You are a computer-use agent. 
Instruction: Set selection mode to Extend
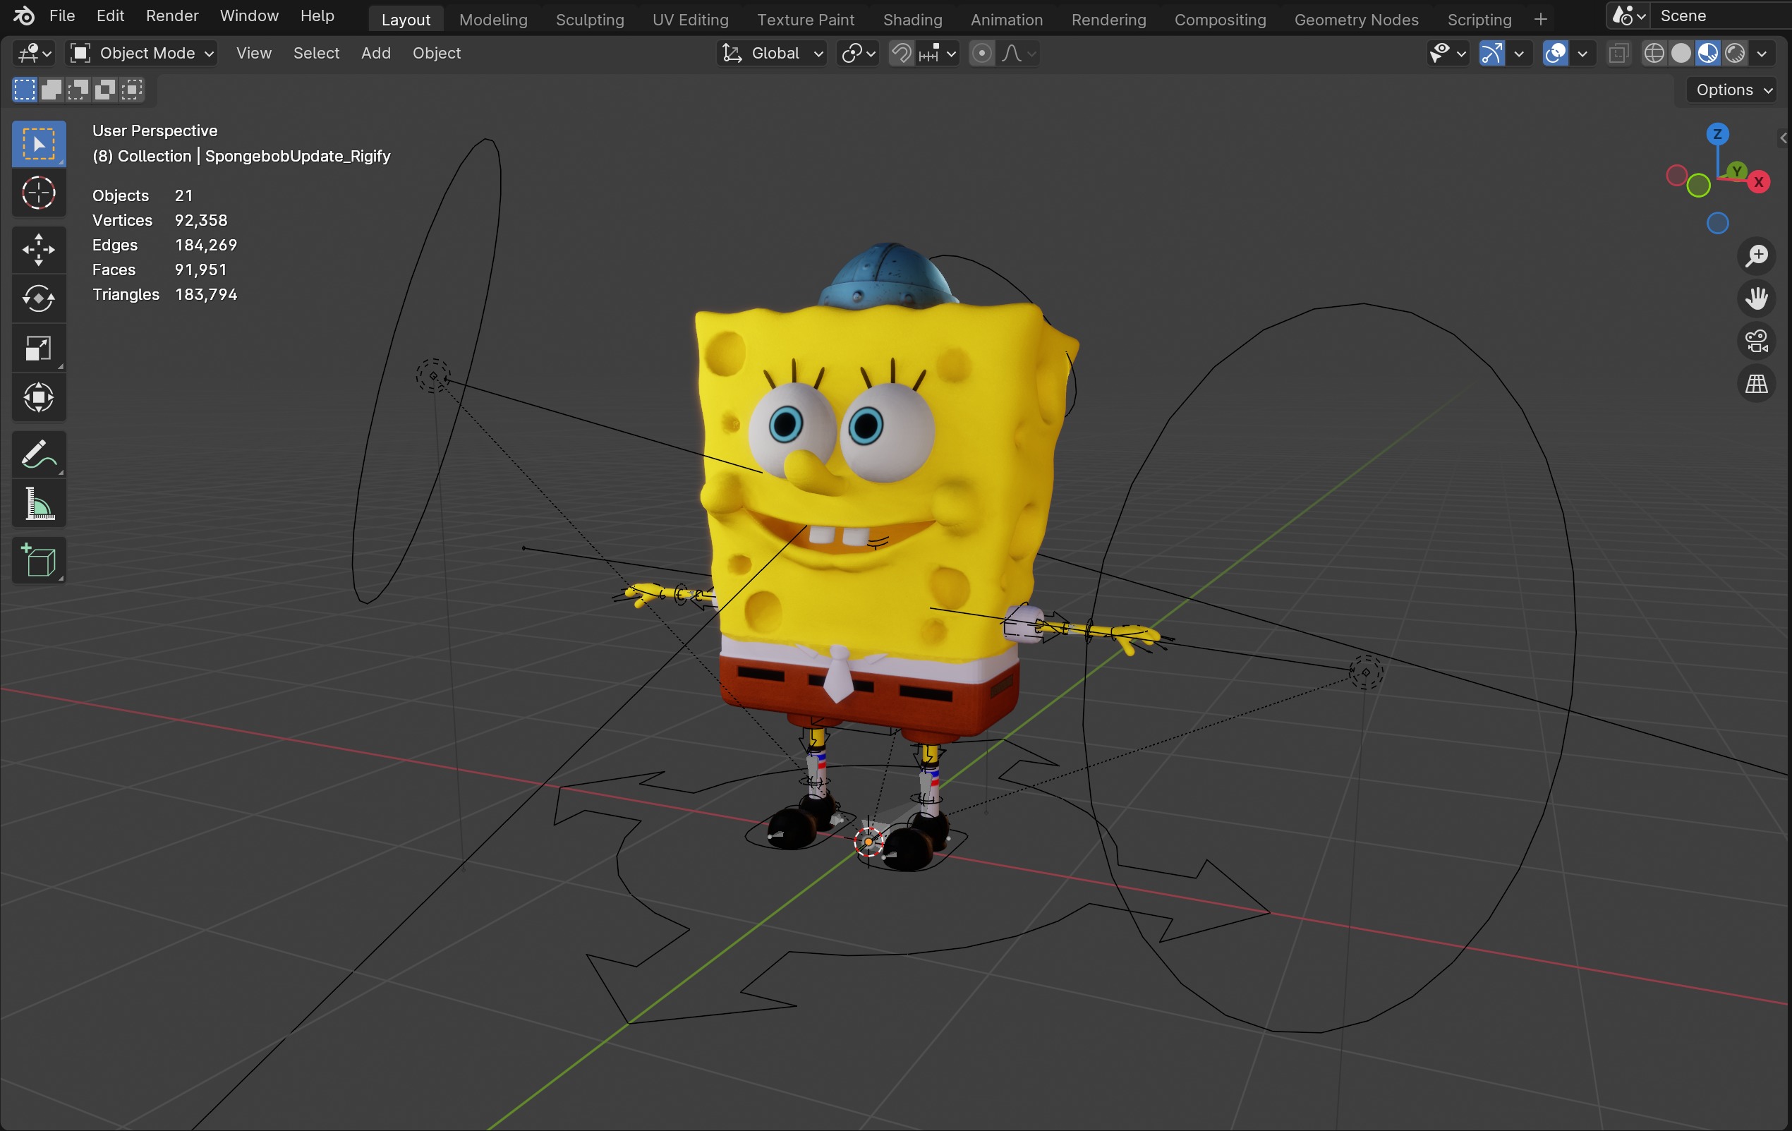(52, 90)
